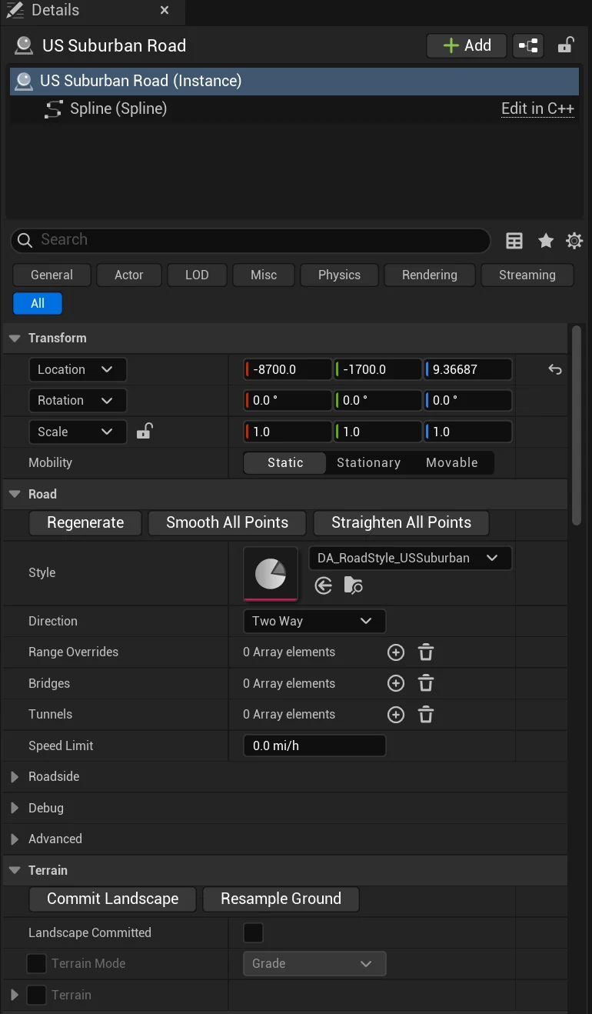Click Regenerate button
Screen dimensions: 592x1014
85,522
